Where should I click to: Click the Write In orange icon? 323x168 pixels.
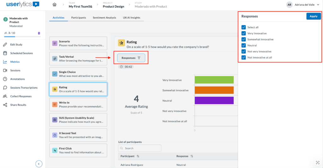[55, 104]
